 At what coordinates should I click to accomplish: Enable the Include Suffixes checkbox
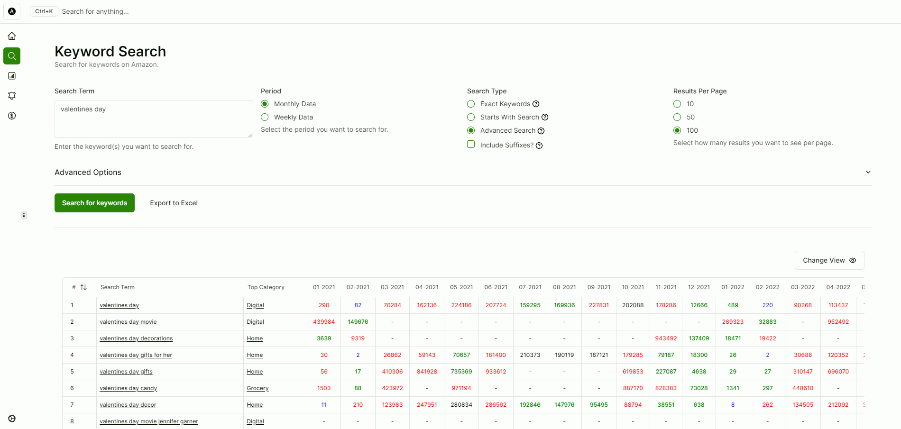pos(471,145)
